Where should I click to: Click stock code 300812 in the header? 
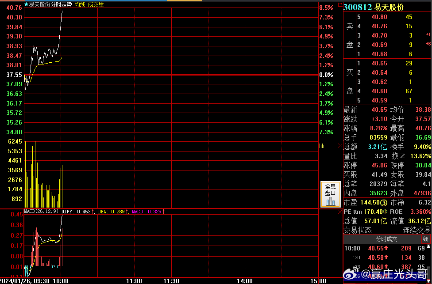[x=358, y=7]
